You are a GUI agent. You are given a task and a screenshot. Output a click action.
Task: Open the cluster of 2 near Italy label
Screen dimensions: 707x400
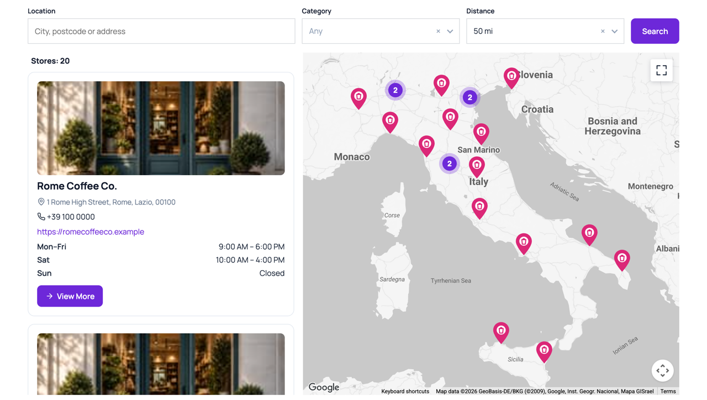[x=450, y=164]
